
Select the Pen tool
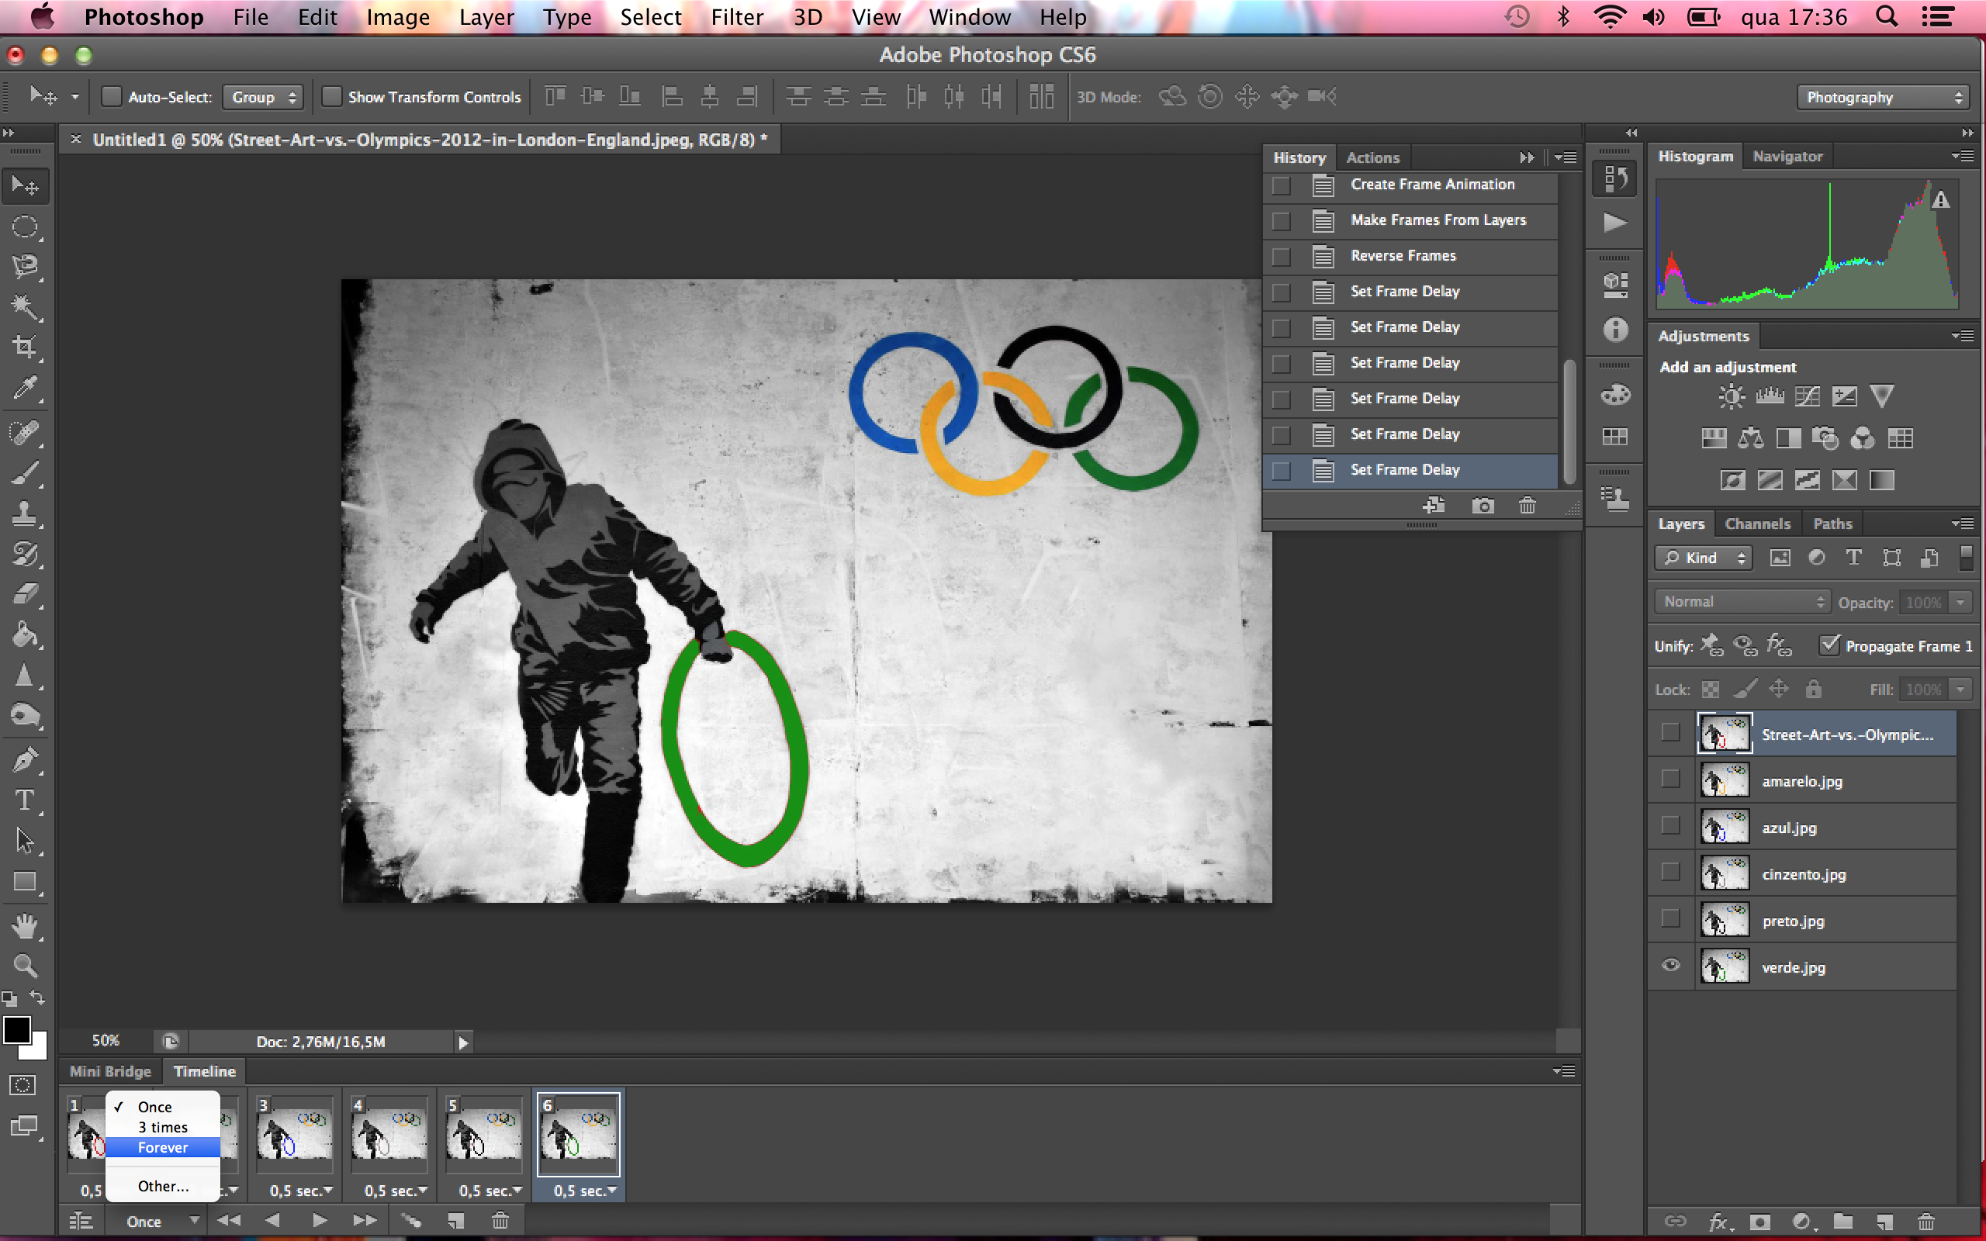point(25,760)
